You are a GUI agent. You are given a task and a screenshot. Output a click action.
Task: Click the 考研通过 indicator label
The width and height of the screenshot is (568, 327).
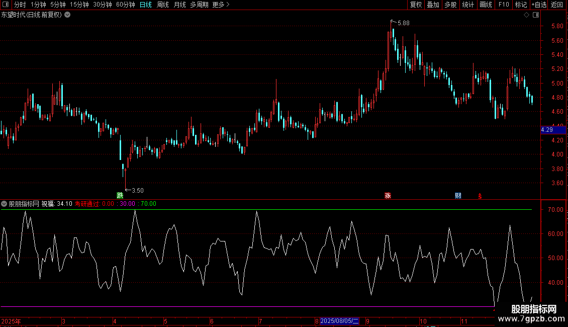point(87,204)
